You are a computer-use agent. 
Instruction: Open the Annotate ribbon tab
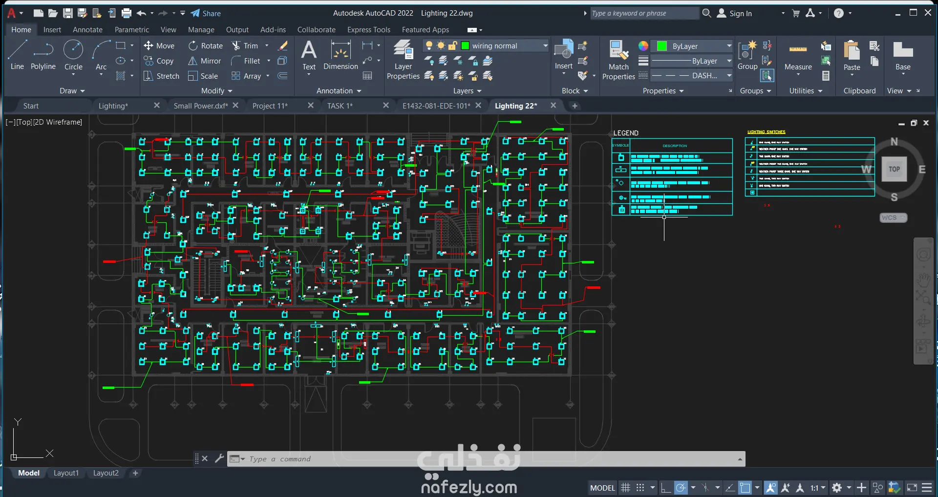87,30
